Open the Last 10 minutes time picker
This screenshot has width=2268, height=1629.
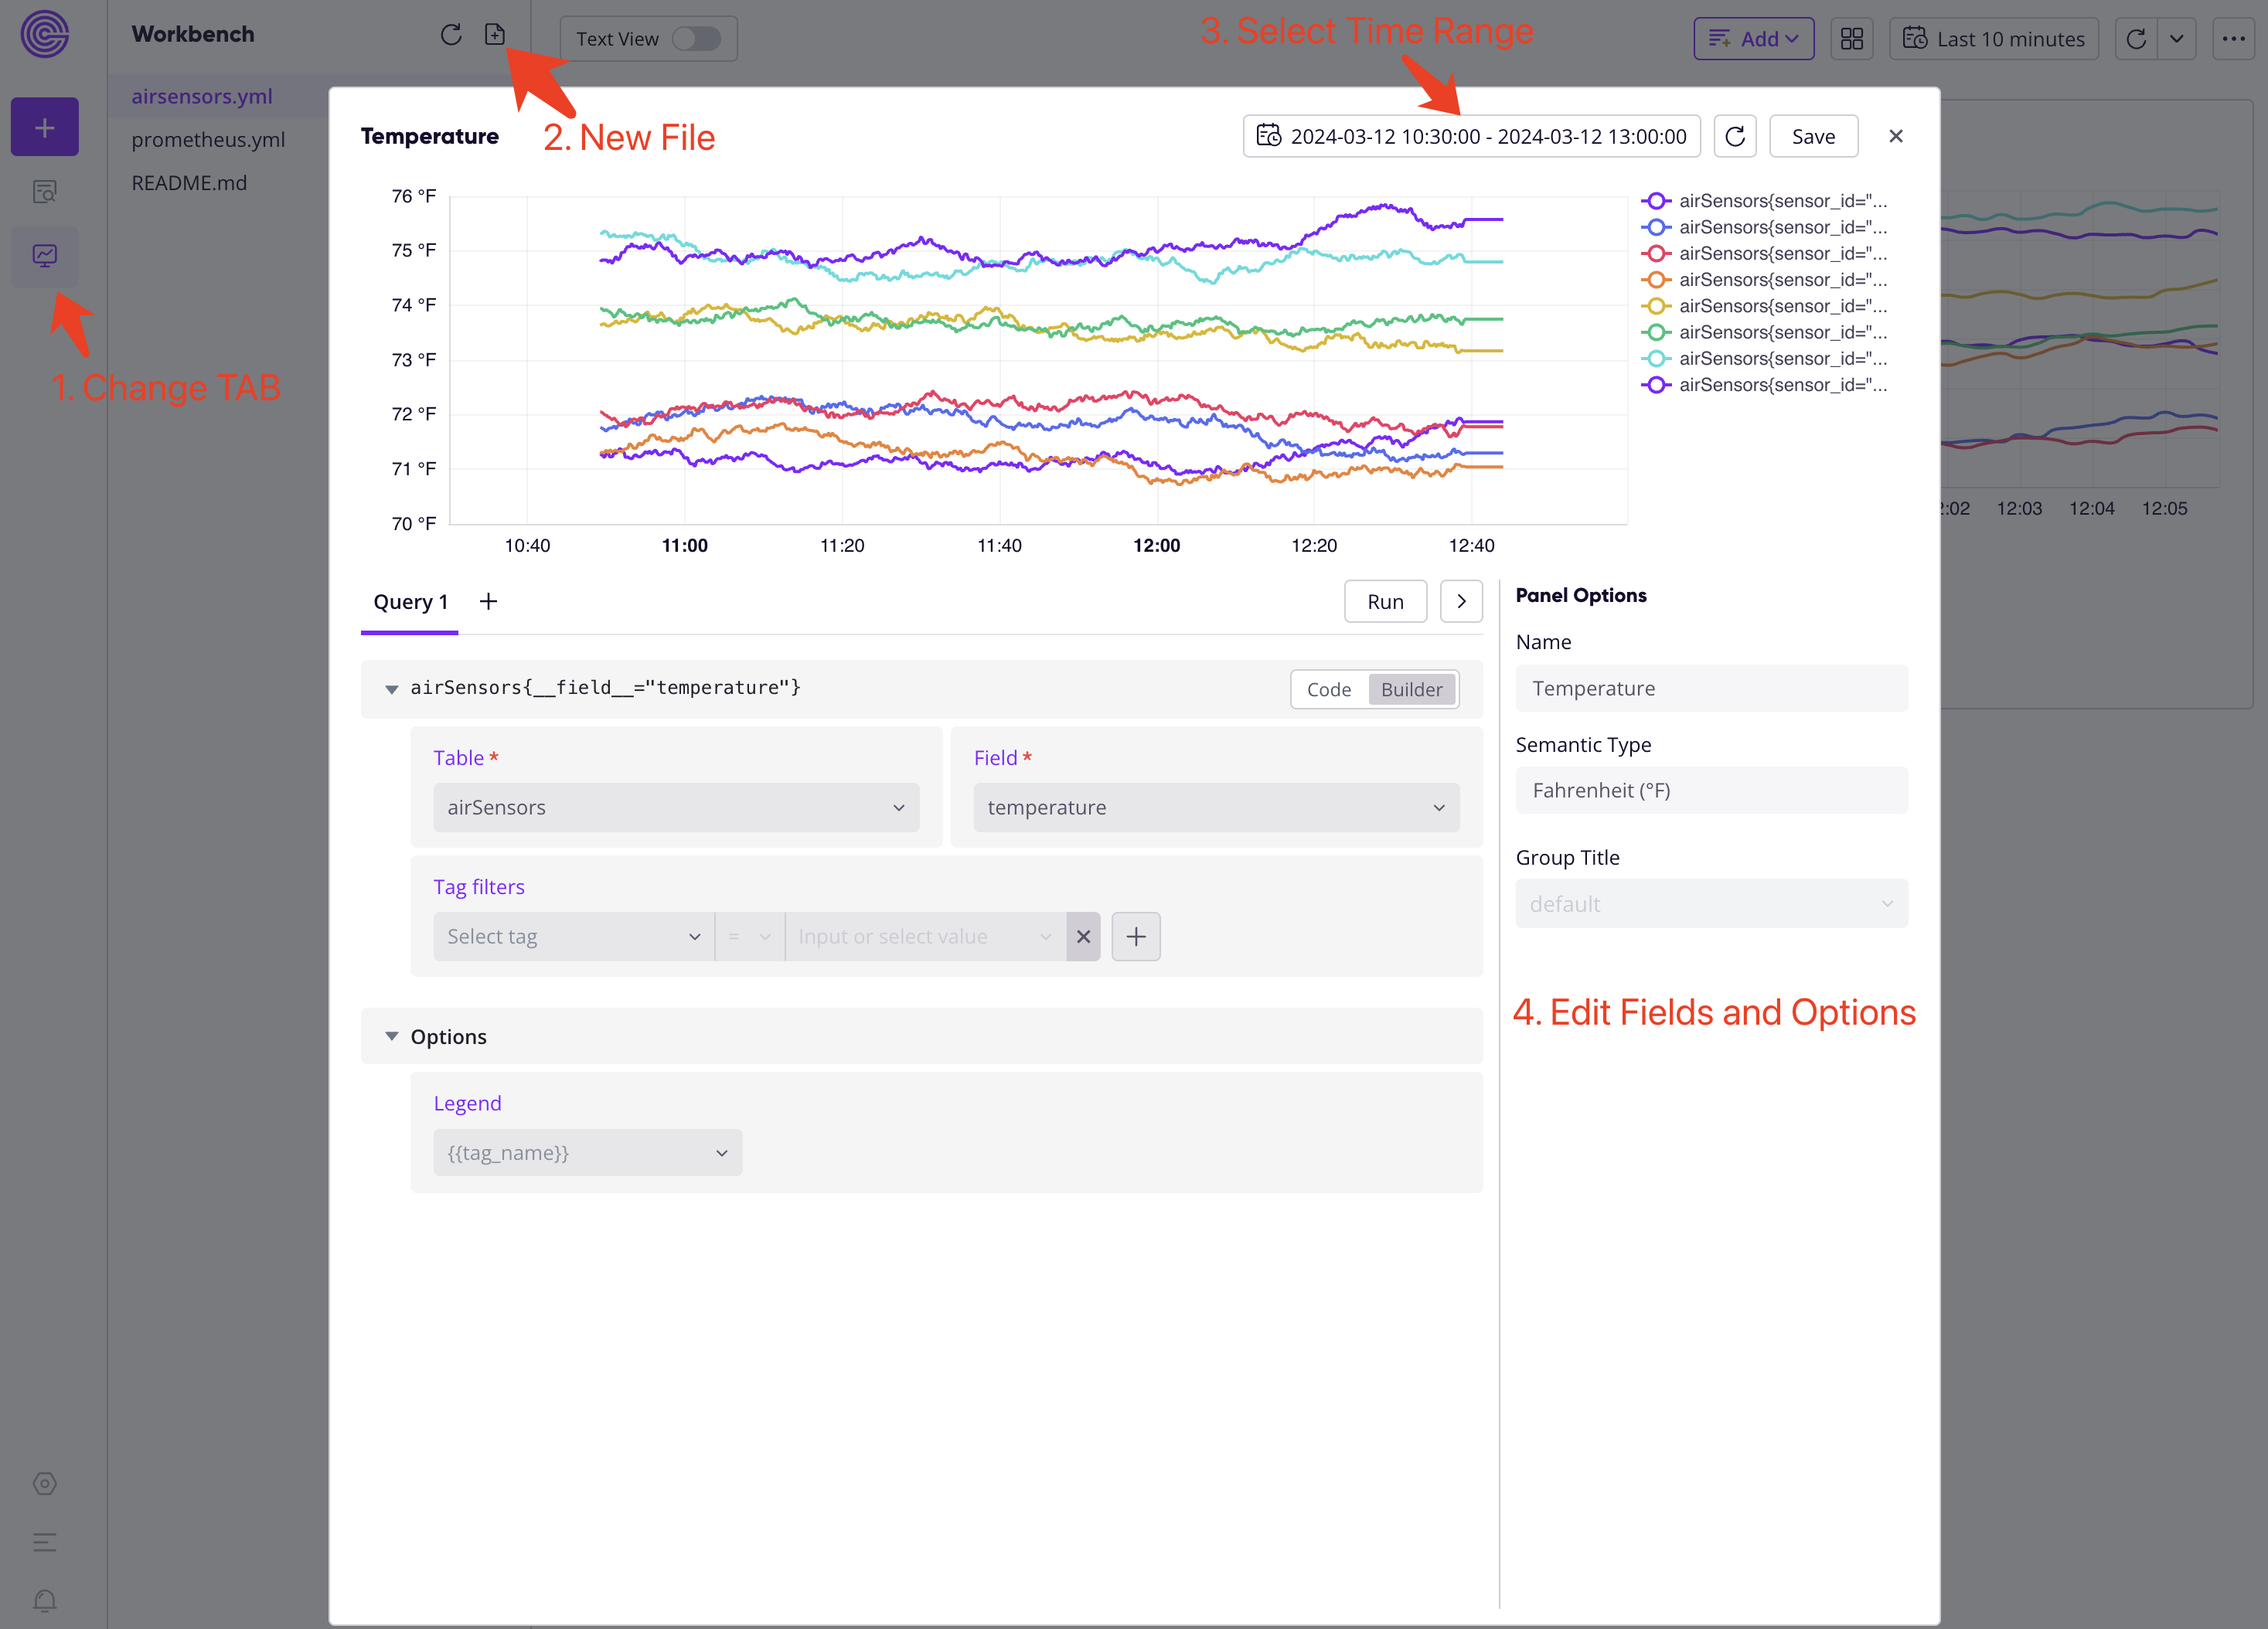(1994, 39)
